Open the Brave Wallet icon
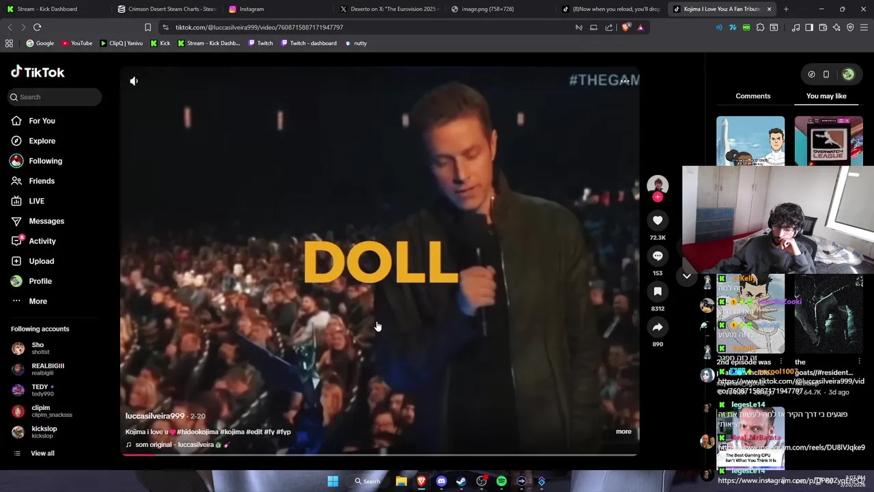Screen dimensions: 874x492 click(823, 27)
